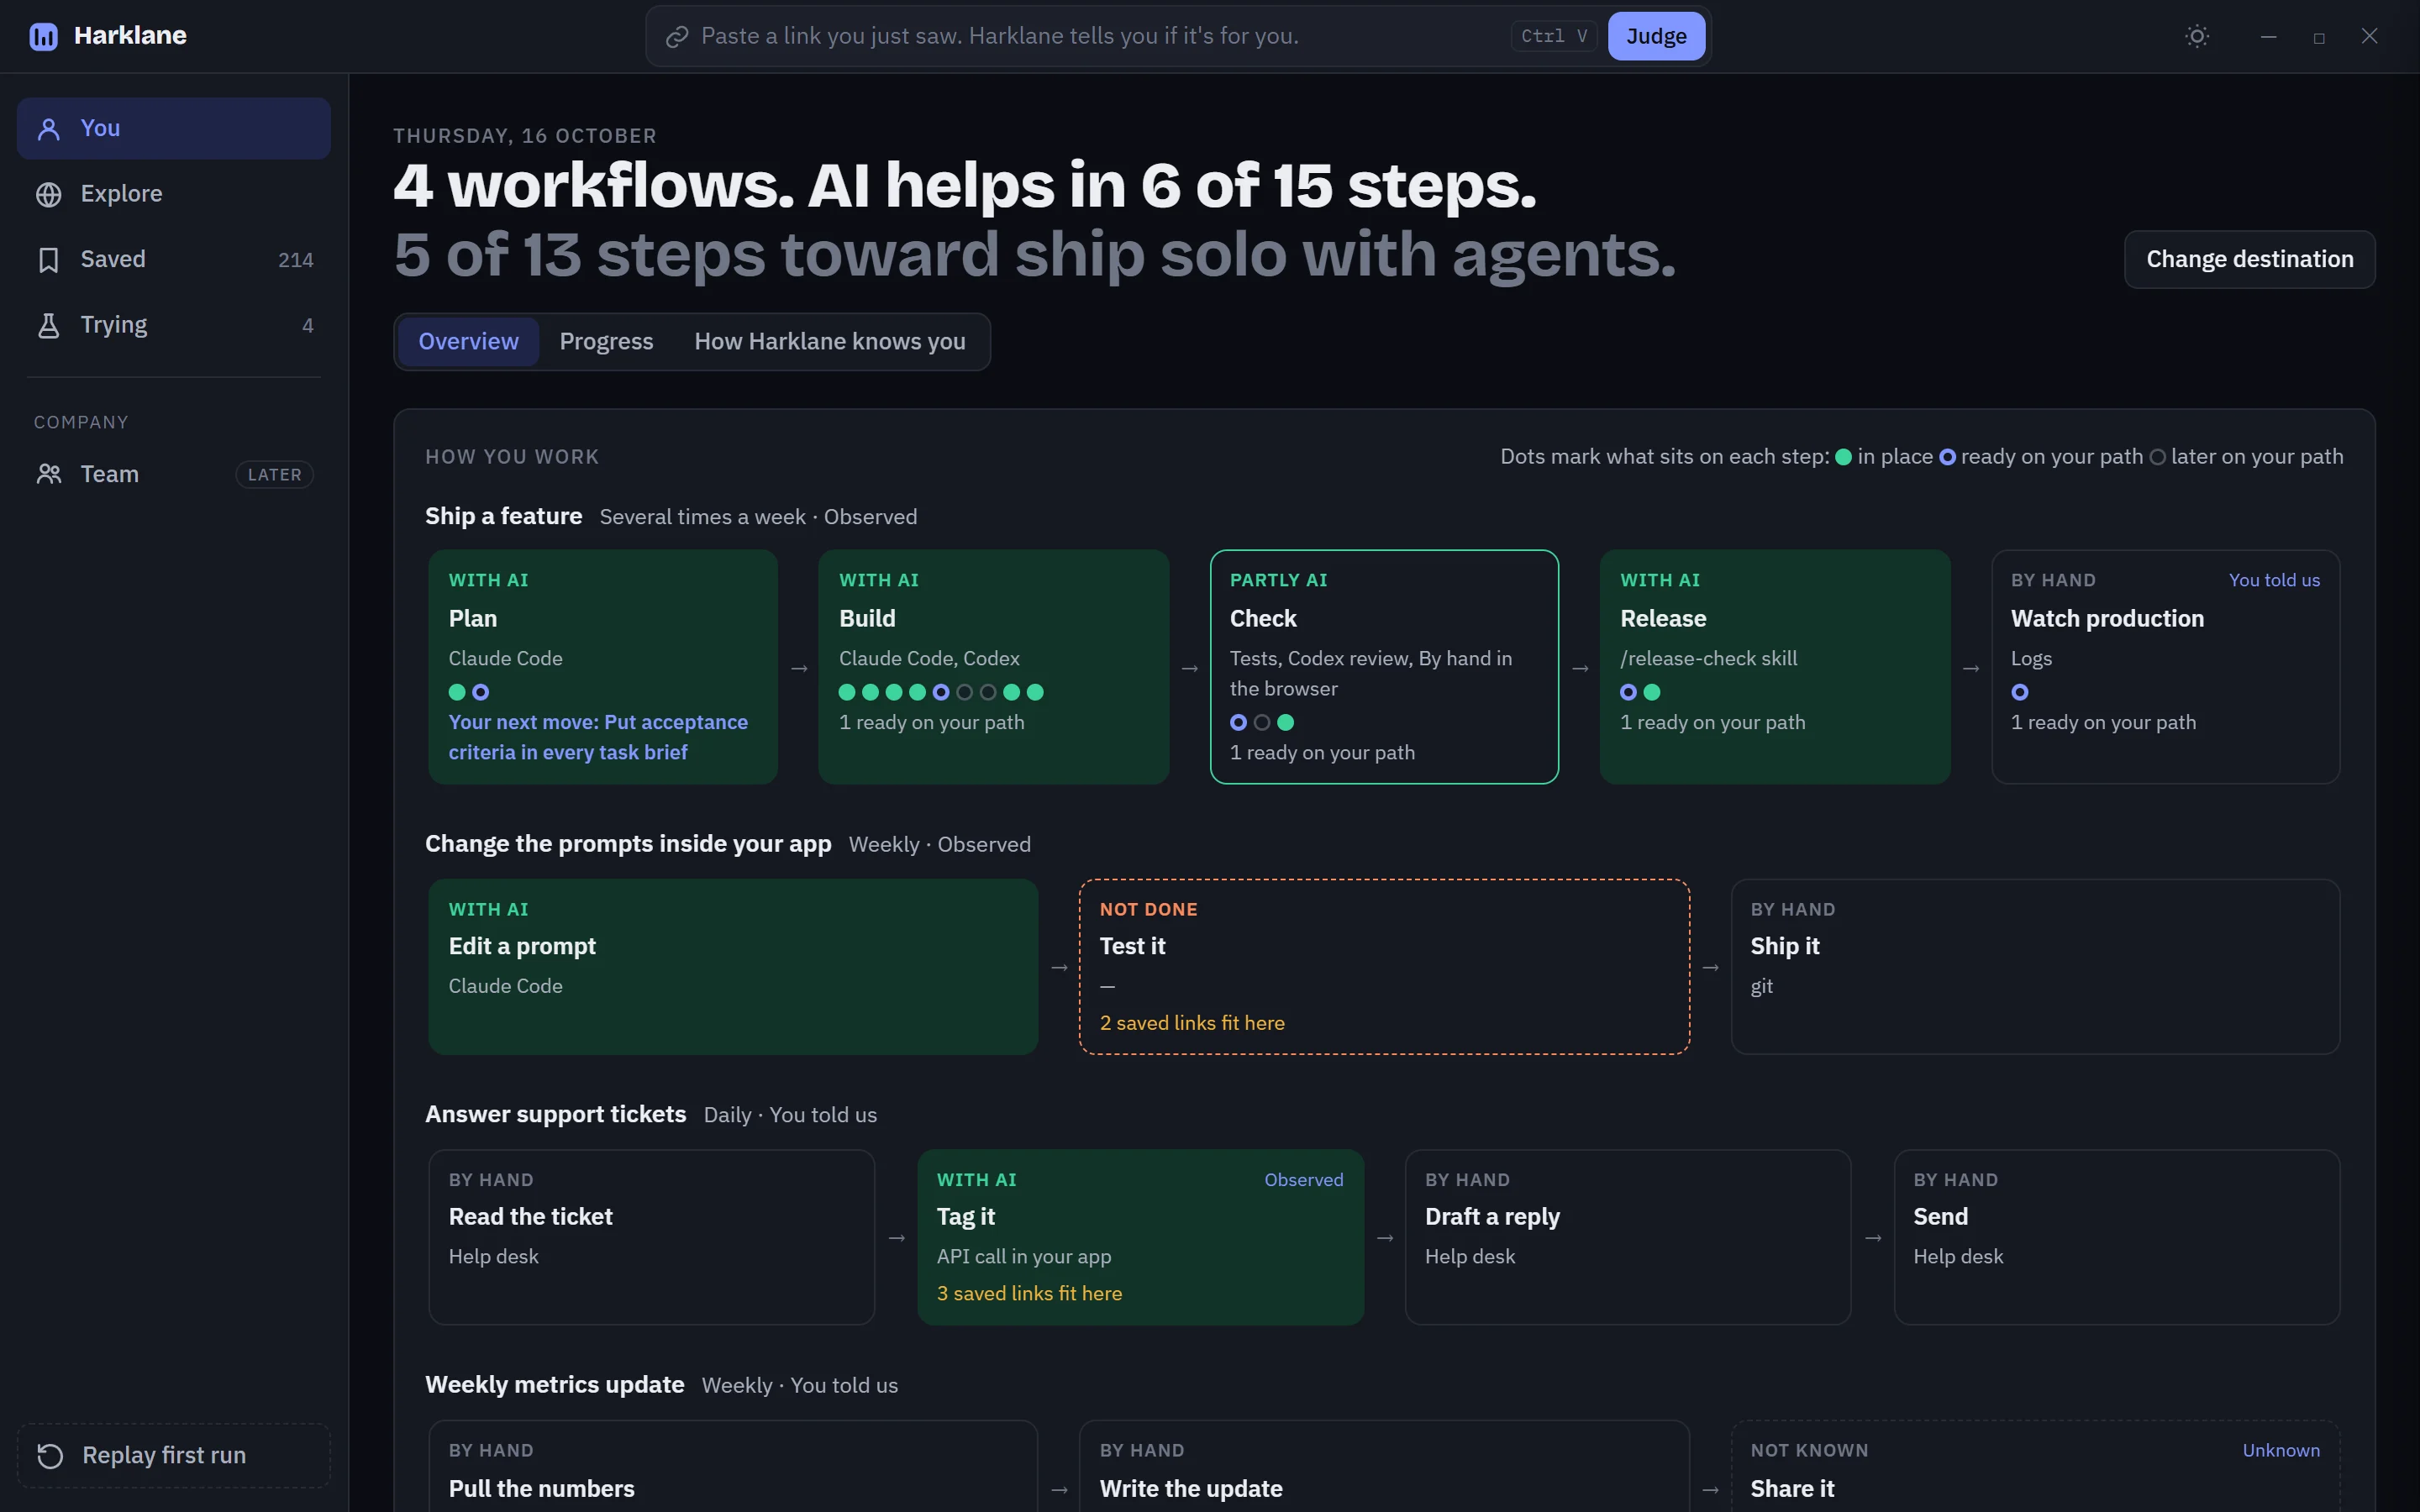Click Change destination button
Screen dimensions: 2420x1512
click(2249, 260)
